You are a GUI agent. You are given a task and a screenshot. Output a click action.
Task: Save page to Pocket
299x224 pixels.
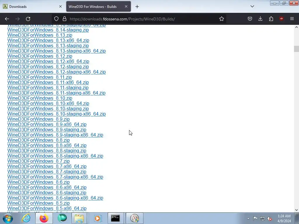(250, 19)
